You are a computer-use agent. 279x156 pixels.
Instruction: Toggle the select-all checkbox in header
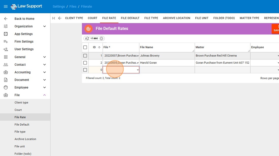(x=85, y=47)
